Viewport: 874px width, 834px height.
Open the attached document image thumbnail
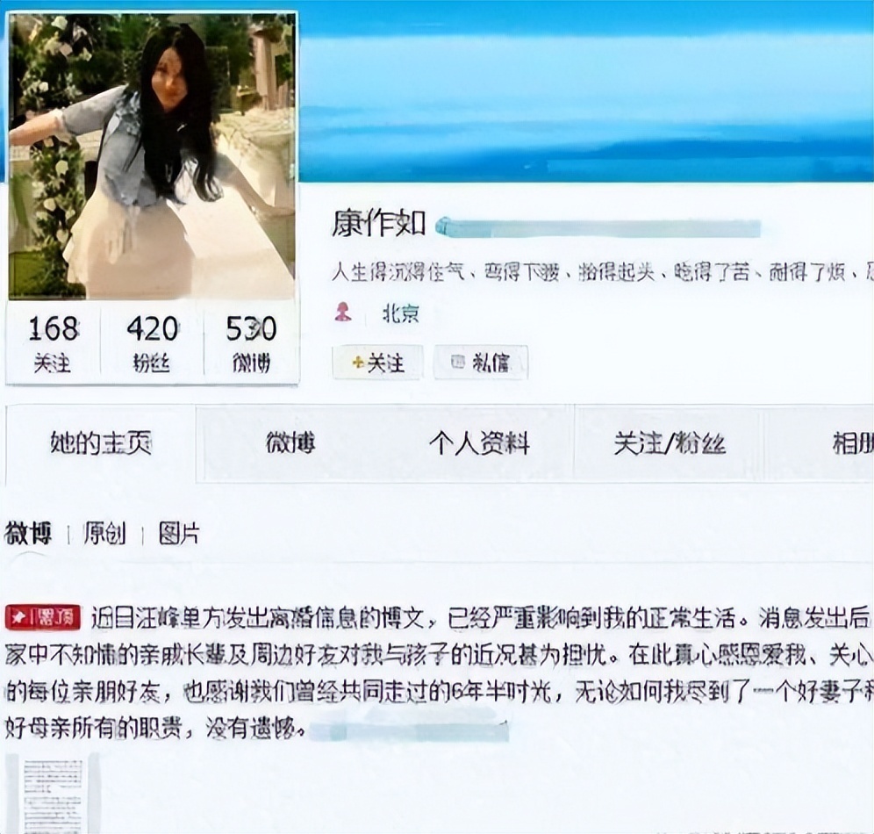coord(53,793)
